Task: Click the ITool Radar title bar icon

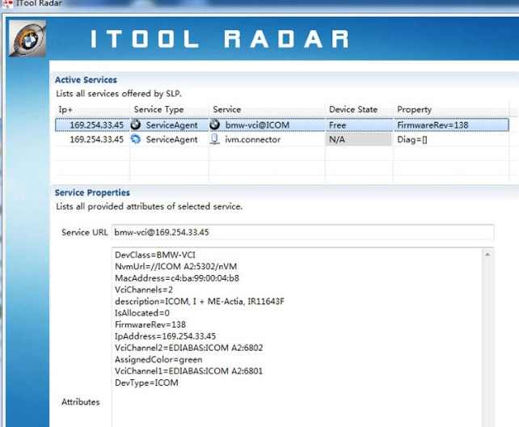Action: [7, 6]
